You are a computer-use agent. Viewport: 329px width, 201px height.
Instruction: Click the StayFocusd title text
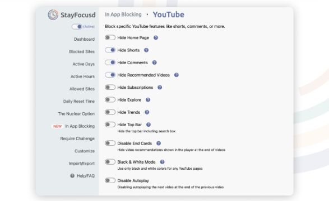pyautogui.click(x=78, y=15)
